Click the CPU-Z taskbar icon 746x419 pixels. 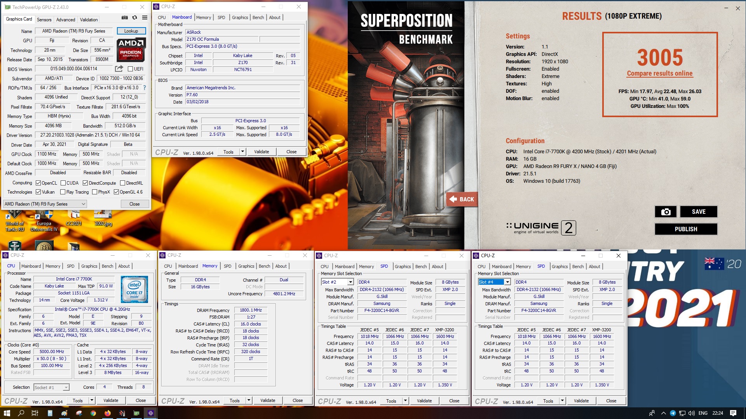151,413
